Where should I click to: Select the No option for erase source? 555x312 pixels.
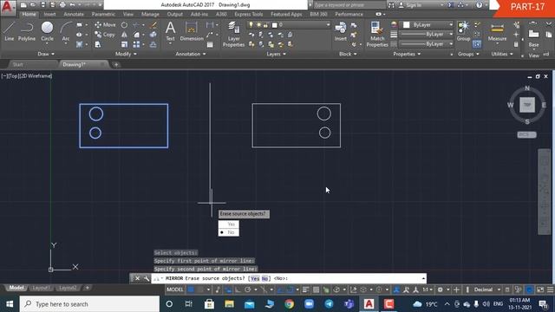click(229, 232)
